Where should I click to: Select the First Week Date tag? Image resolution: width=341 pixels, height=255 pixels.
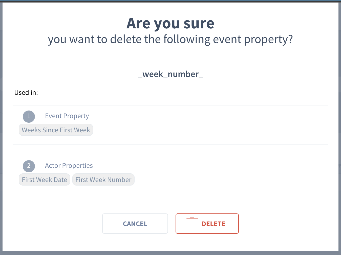(45, 180)
